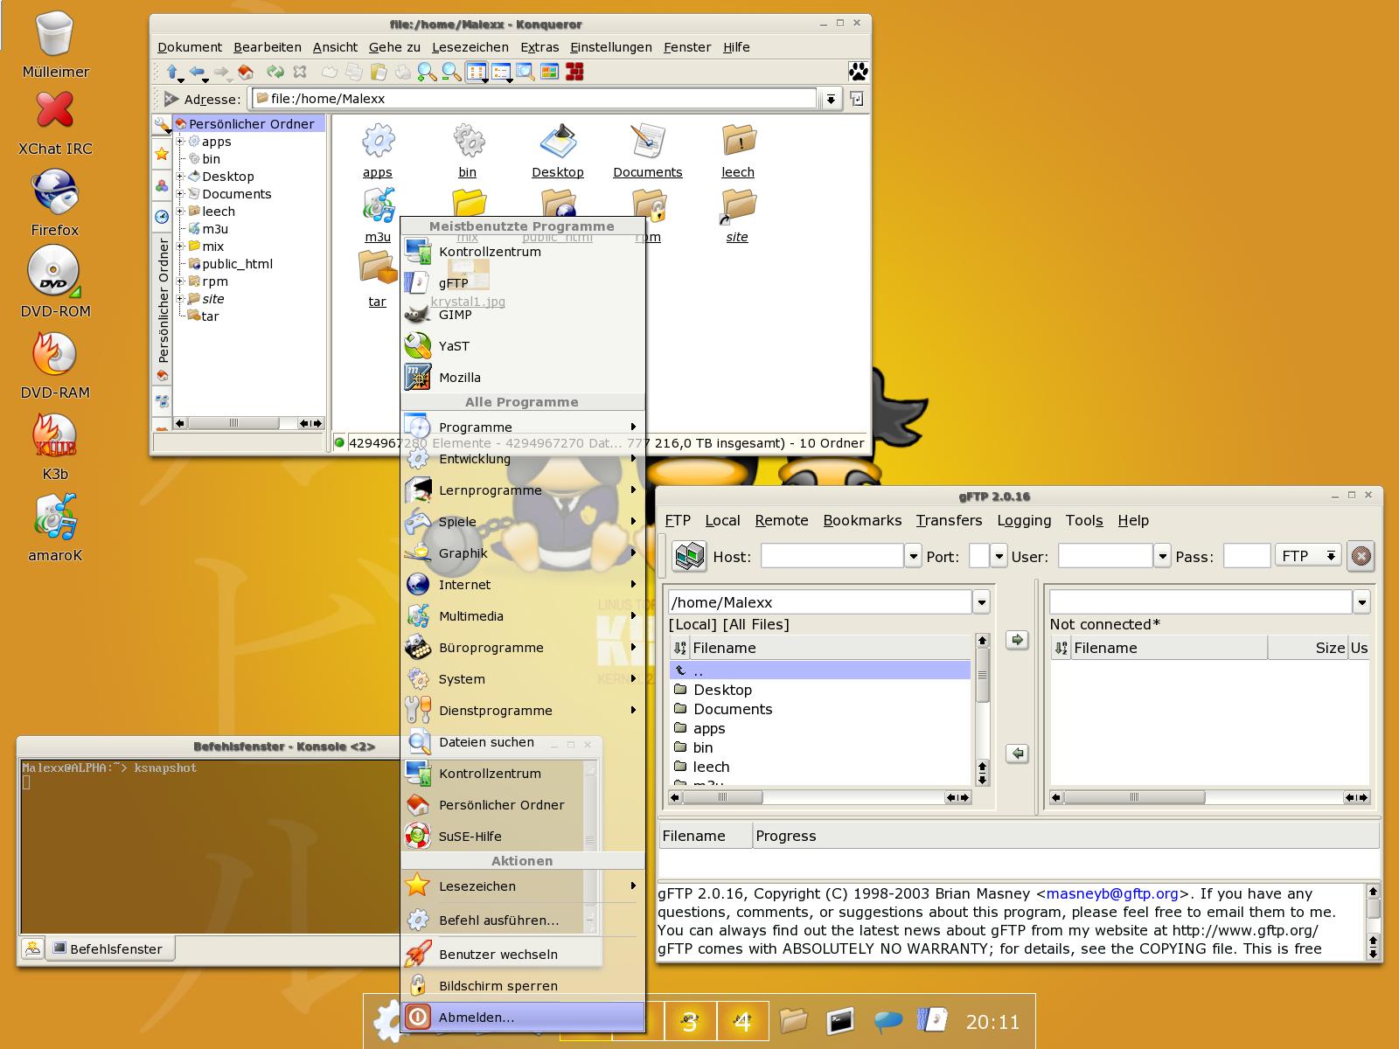
Task: Open the FTP protocol selector in gFTP
Action: point(1308,556)
